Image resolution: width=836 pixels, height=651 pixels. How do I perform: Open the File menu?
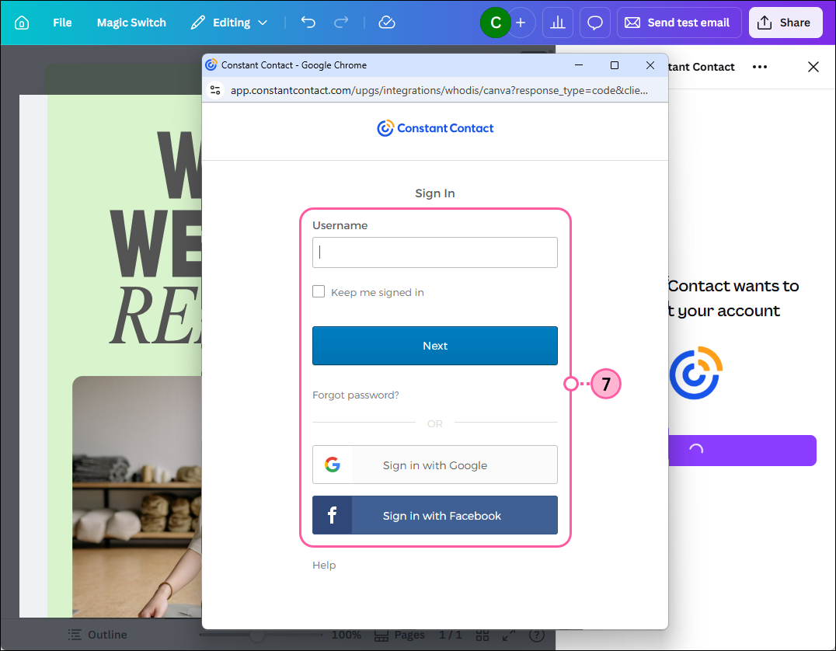62,23
